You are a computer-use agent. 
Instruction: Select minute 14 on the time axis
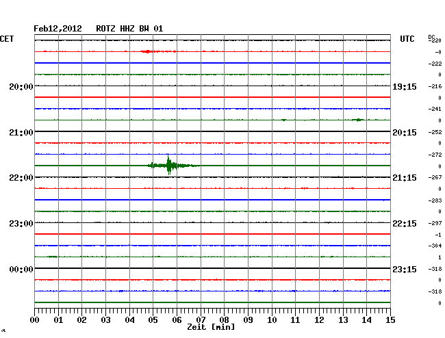[366, 320]
